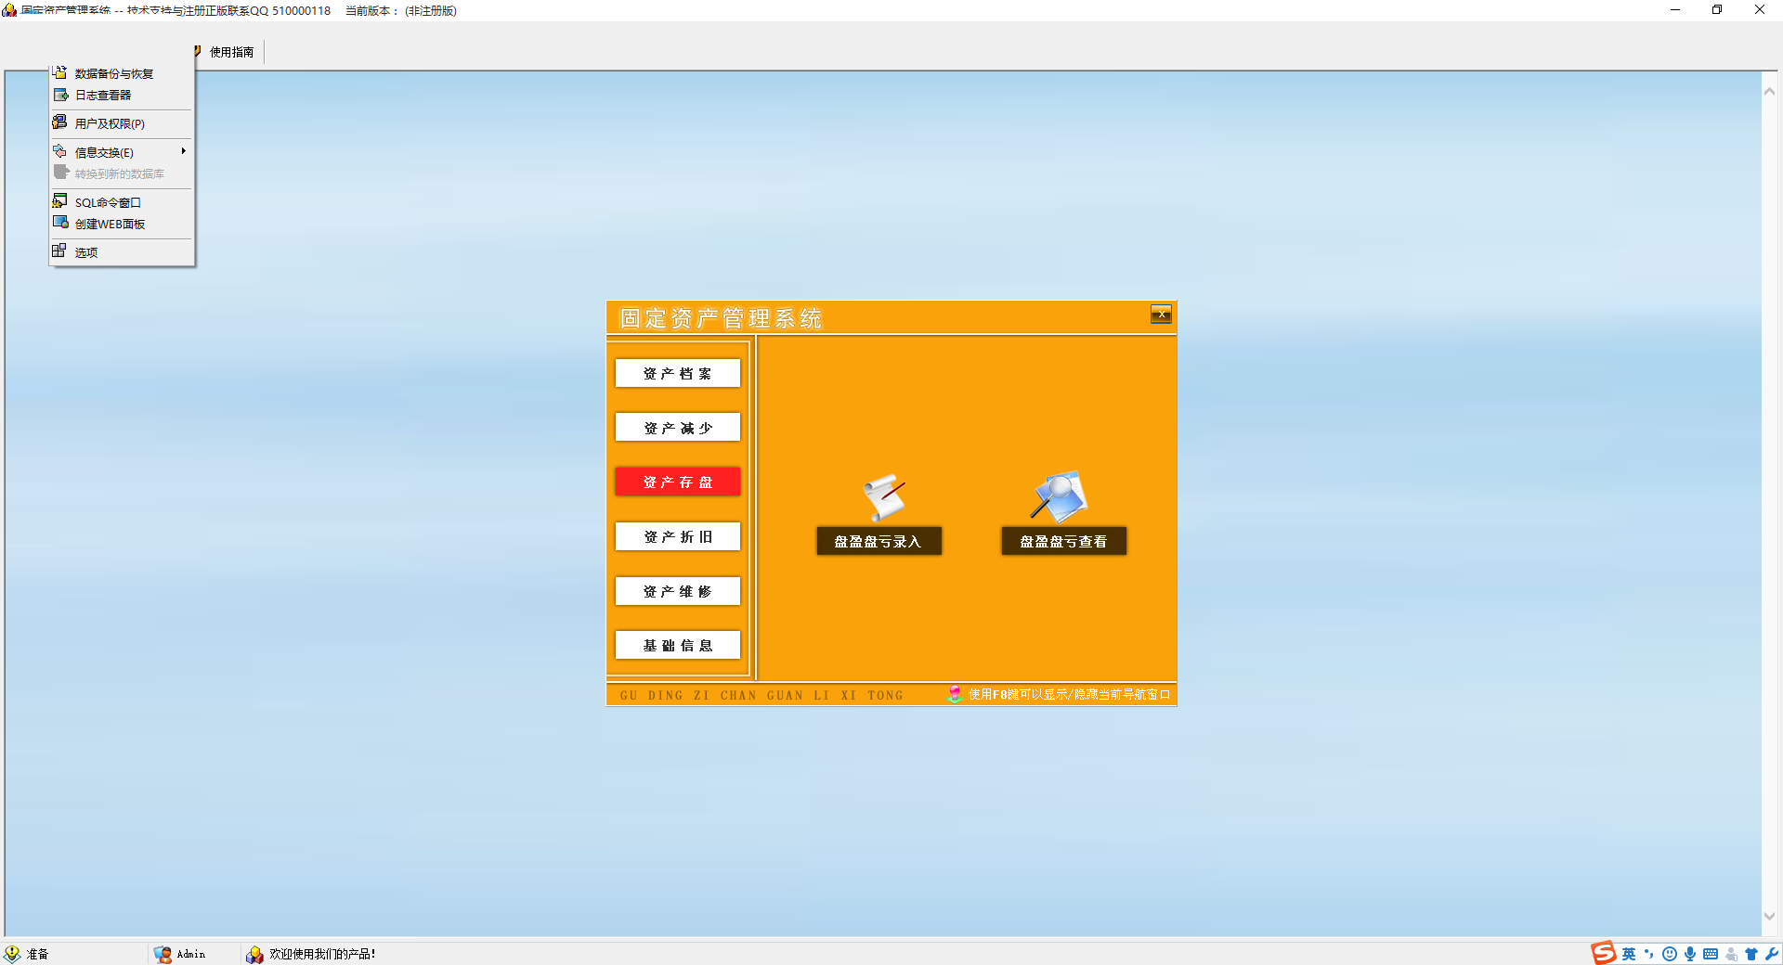Toggle the 英 input language mode

point(1629,954)
